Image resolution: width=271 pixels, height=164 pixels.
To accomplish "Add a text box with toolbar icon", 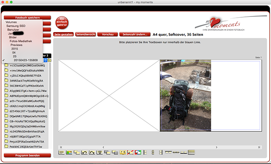I will coord(61,152).
